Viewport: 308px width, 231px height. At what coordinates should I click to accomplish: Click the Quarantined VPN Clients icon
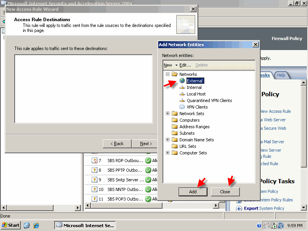pyautogui.click(x=182, y=100)
